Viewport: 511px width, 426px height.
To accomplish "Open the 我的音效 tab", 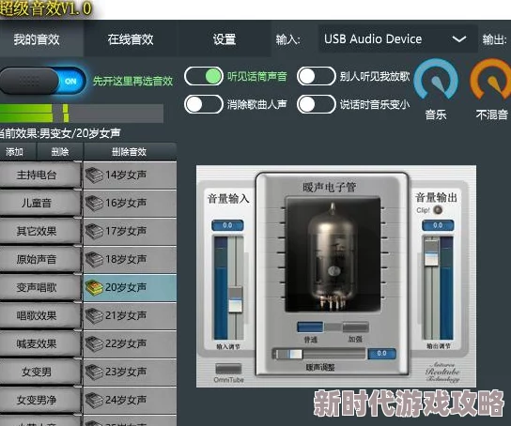I will [x=37, y=39].
